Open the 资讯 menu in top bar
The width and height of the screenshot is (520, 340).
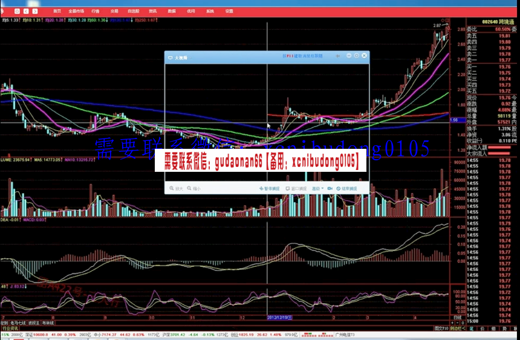tap(152, 11)
